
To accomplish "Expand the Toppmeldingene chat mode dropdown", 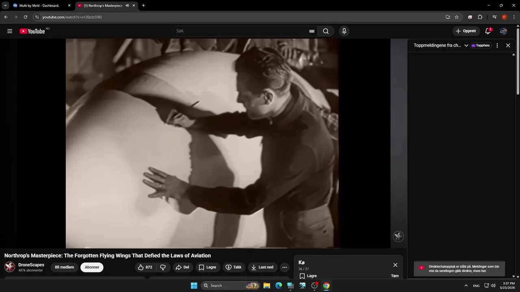I will (x=466, y=45).
